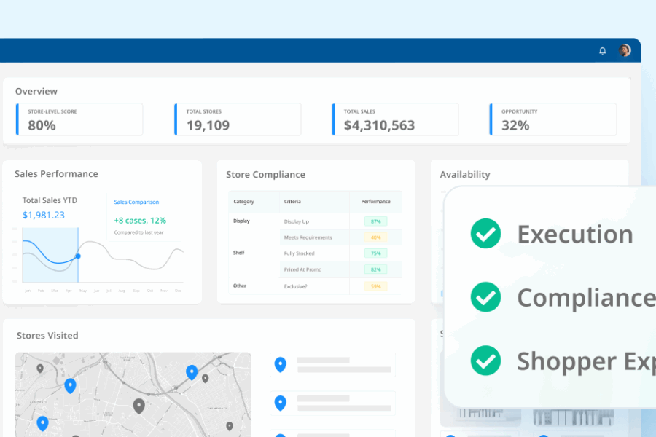Open the notifications bell
Viewport: 656px width, 437px height.
tap(603, 50)
